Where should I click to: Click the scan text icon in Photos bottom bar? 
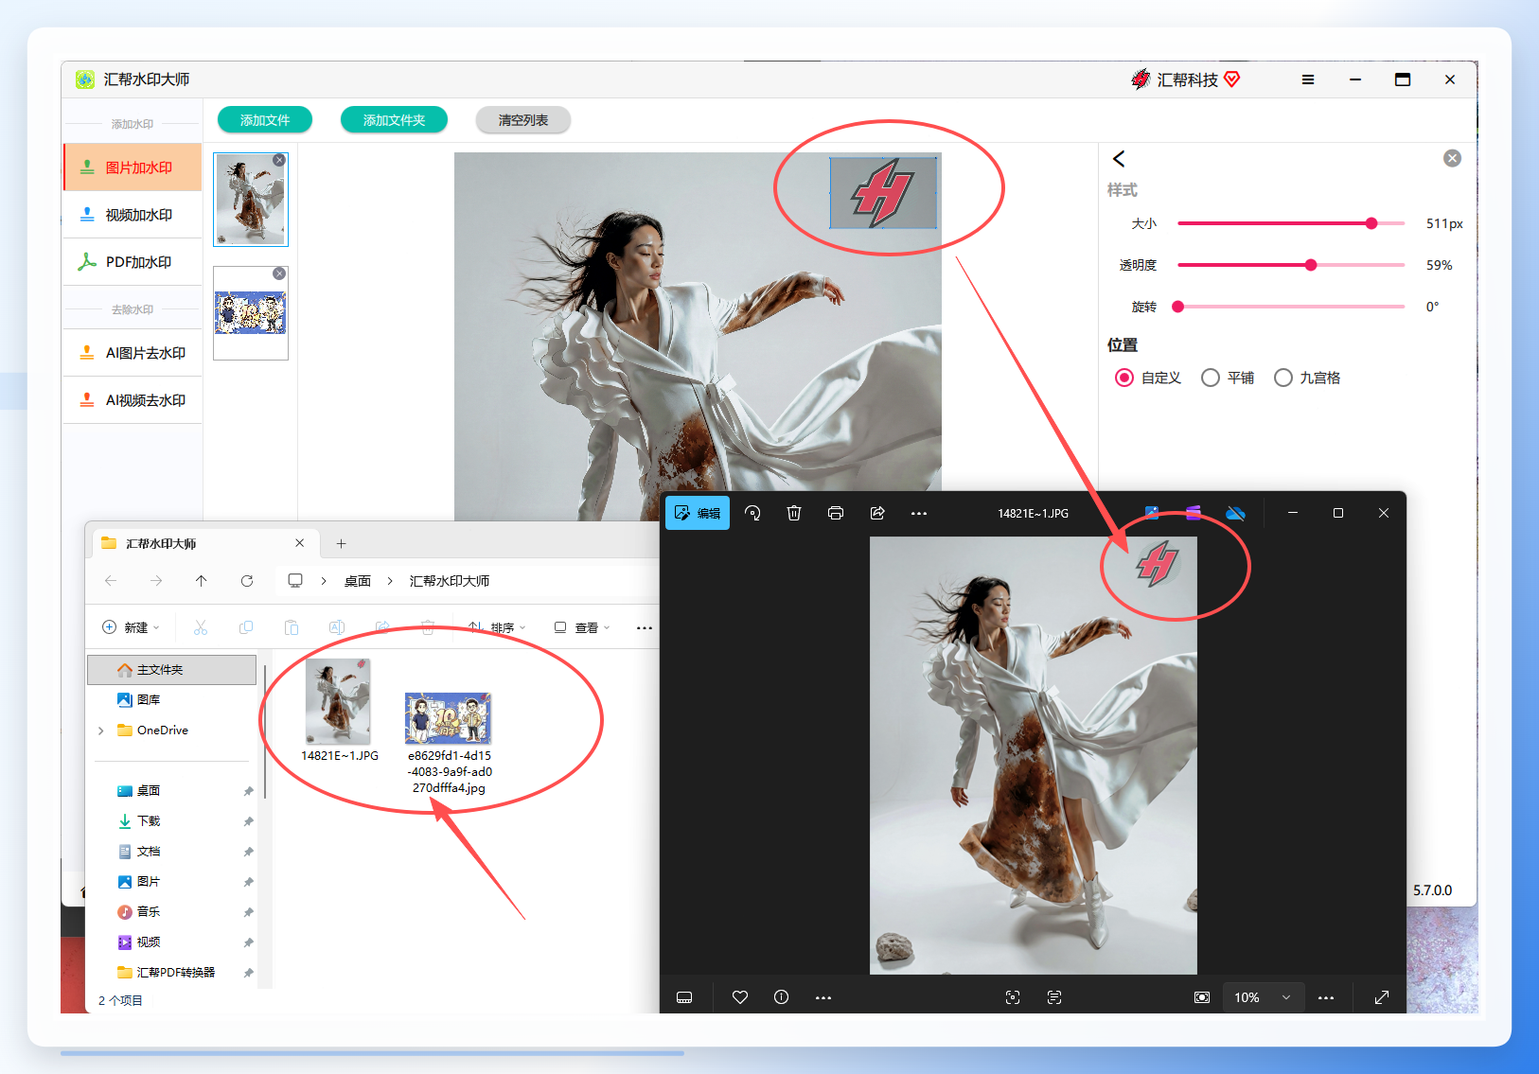coord(1054,997)
